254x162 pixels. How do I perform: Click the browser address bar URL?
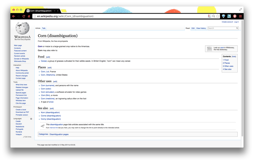65,16
